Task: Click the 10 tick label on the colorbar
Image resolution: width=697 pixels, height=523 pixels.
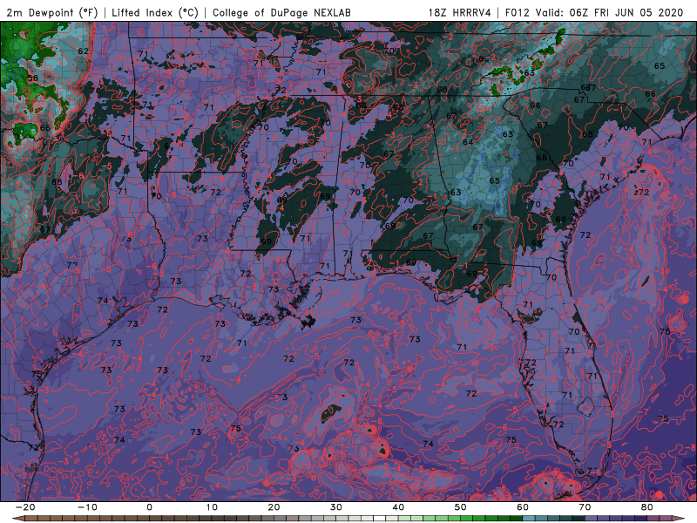Action: point(212,507)
